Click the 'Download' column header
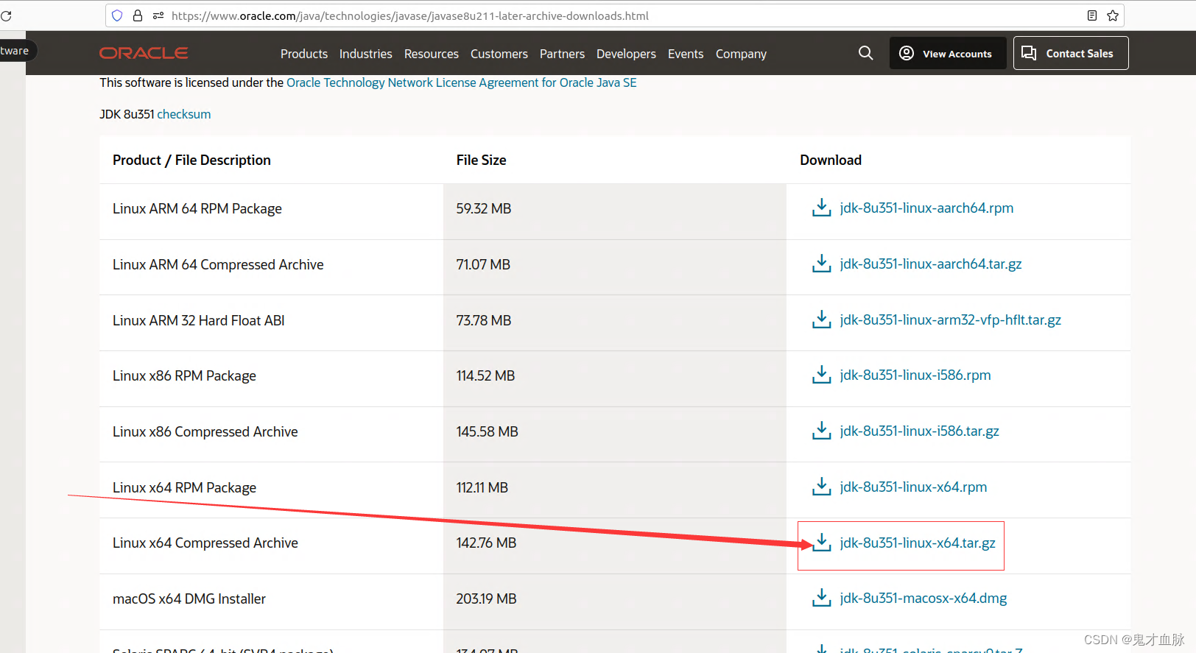Screen dimensions: 1196x653 click(831, 160)
